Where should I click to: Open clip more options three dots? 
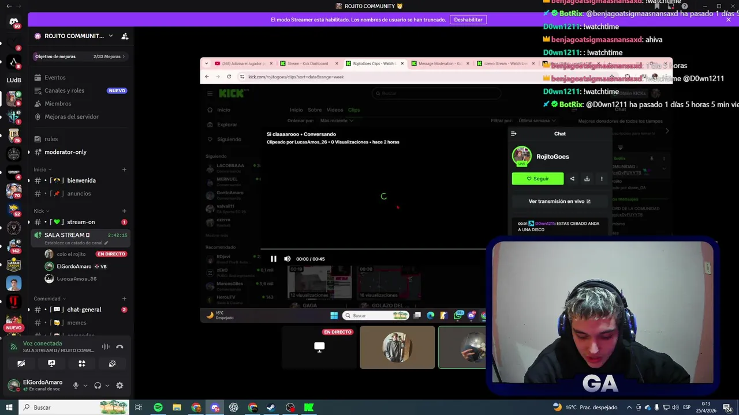[602, 179]
